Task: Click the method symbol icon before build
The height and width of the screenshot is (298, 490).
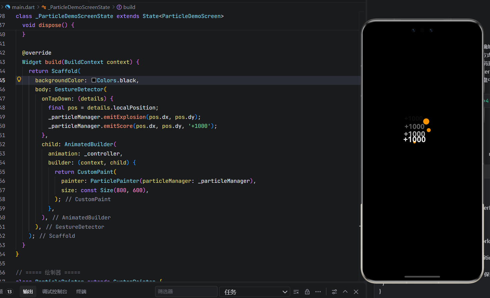Action: click(x=119, y=7)
